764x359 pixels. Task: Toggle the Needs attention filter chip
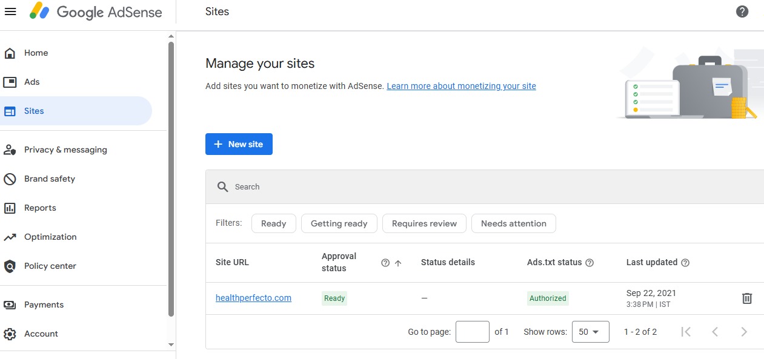tap(514, 223)
